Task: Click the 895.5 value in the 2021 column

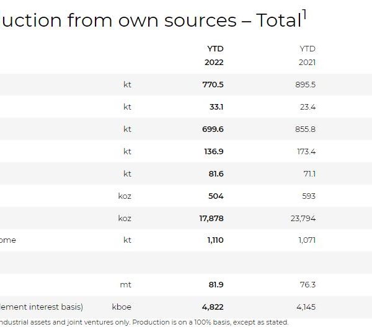Action: (x=305, y=84)
